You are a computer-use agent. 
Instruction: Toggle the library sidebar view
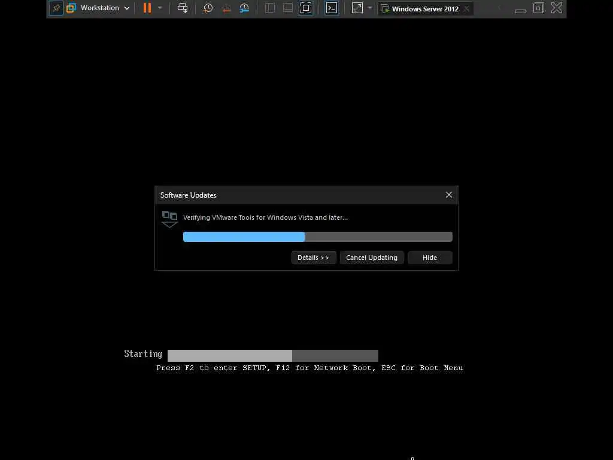pyautogui.click(x=270, y=8)
